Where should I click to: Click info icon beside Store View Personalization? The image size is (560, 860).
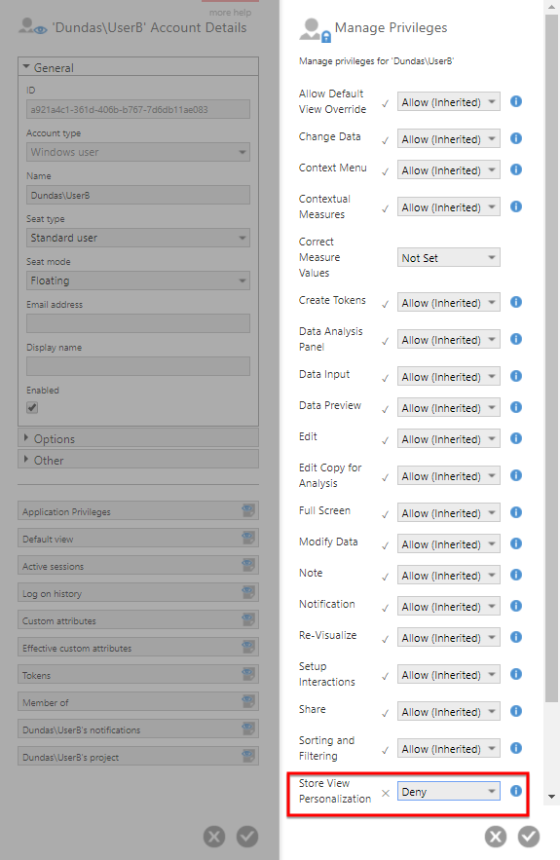point(515,790)
